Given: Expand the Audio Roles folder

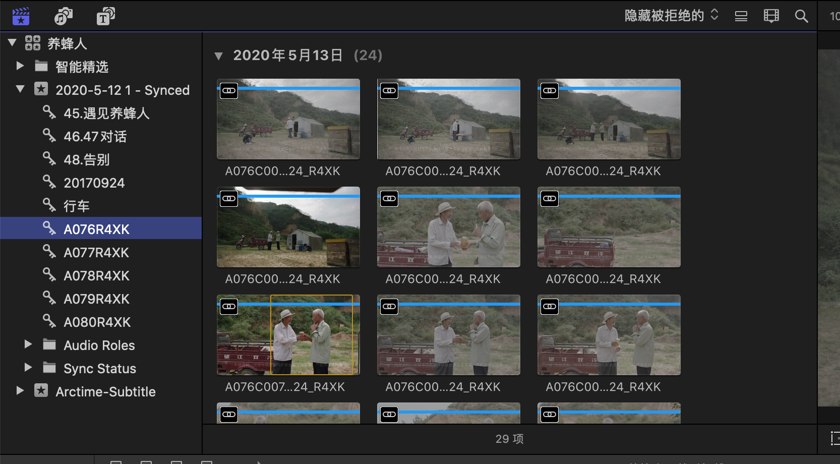Looking at the screenshot, I should 28,344.
